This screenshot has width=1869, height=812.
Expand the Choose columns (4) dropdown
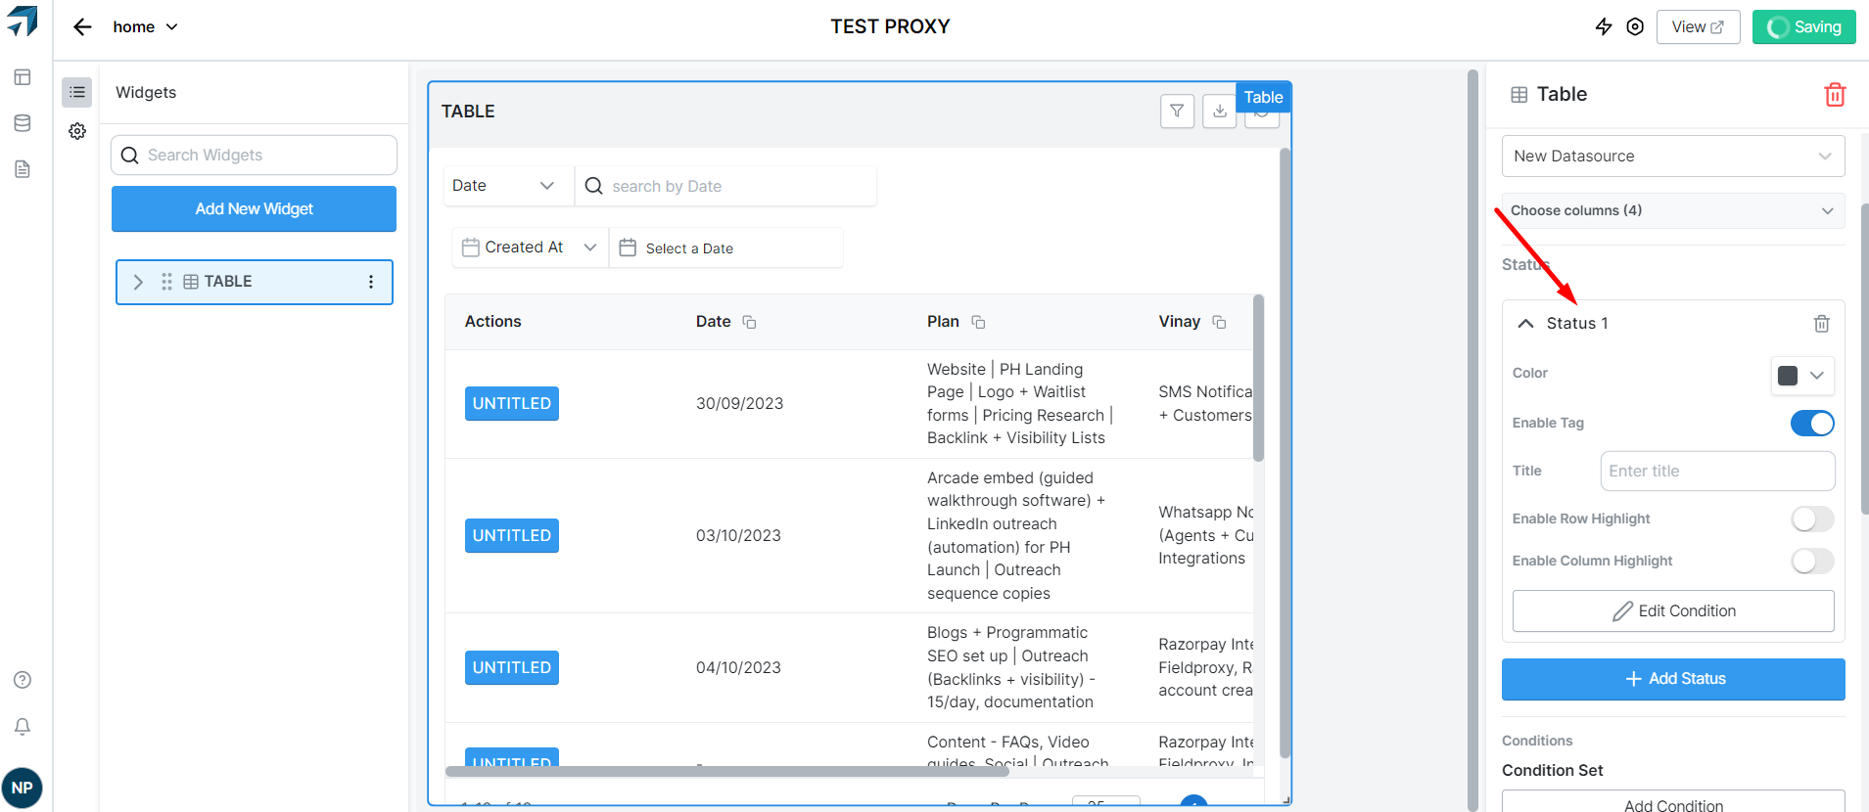(1672, 211)
